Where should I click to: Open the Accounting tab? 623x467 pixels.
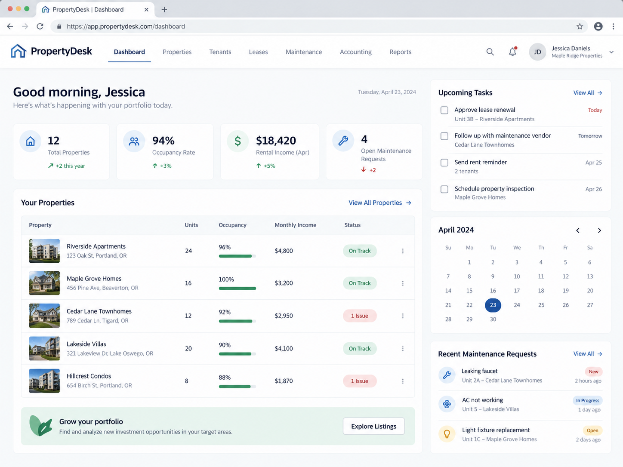click(x=356, y=52)
